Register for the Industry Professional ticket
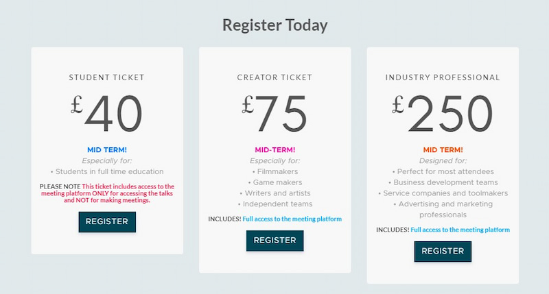Viewport: 549px width, 294px height. [443, 252]
